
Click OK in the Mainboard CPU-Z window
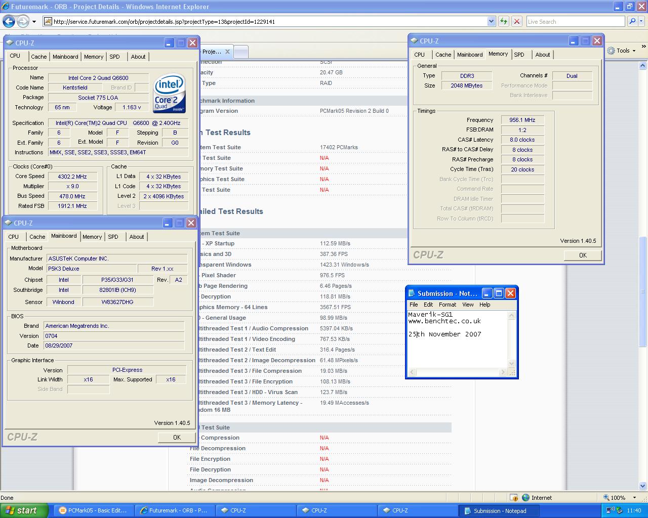[177, 437]
